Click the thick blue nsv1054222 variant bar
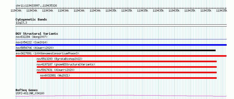234x99 pixels. [x=121, y=45]
